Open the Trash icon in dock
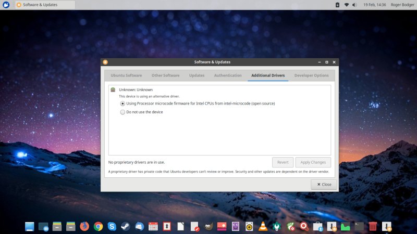Image resolution: width=417 pixels, height=234 pixels. pos(373,226)
